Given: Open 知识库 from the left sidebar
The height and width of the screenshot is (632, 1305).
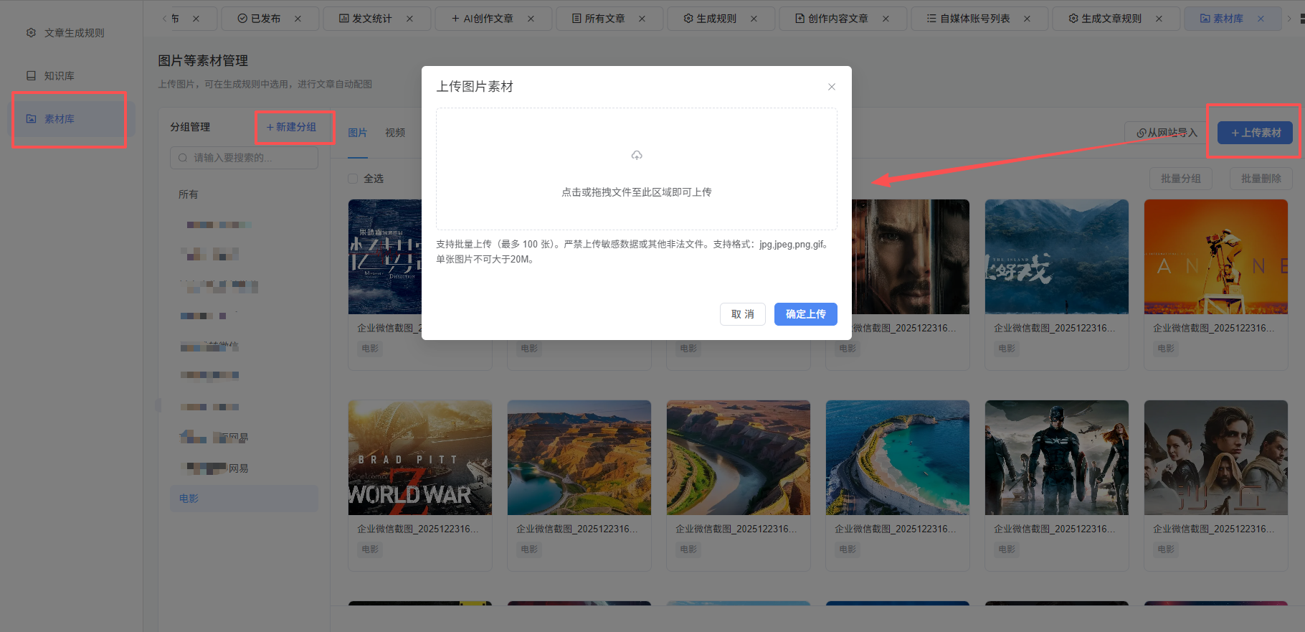Looking at the screenshot, I should pos(59,76).
